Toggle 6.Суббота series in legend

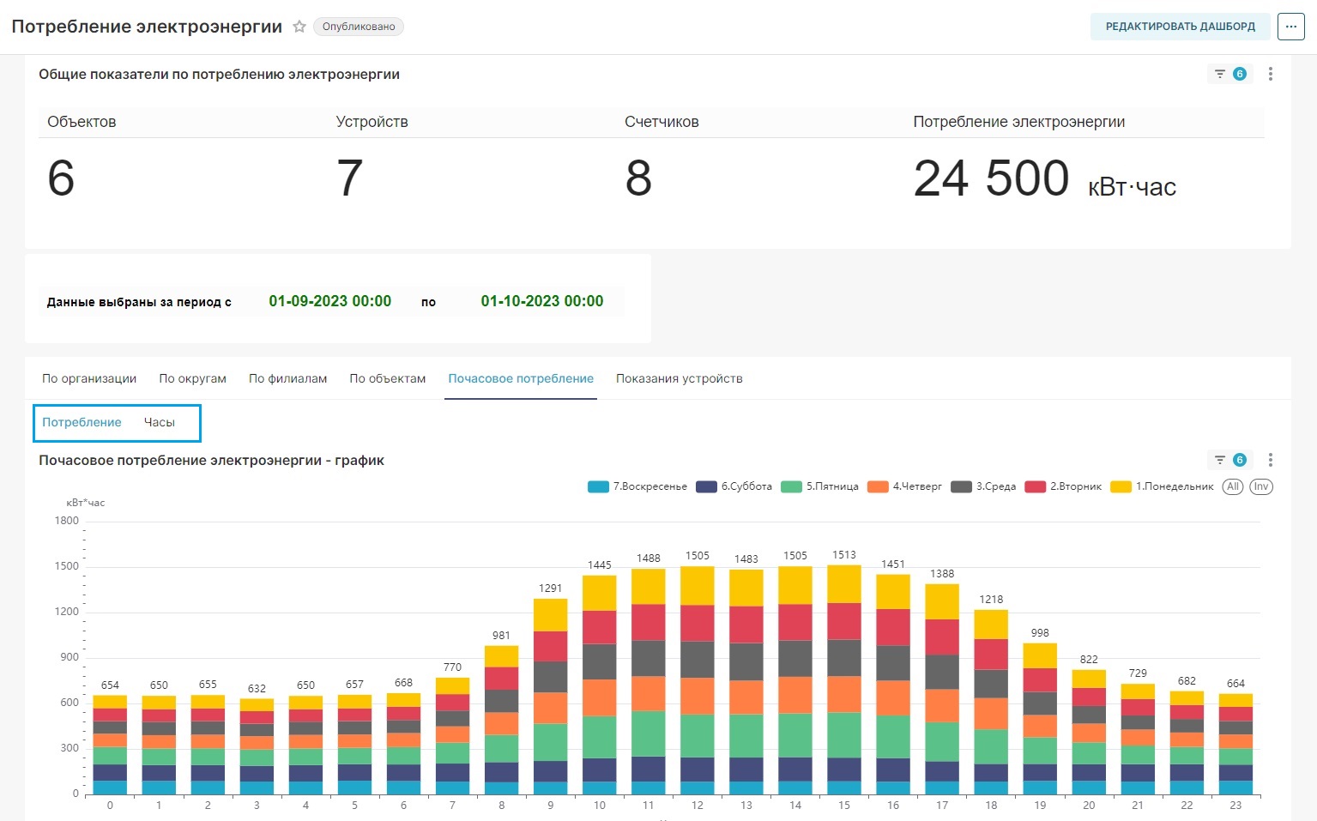(x=734, y=486)
